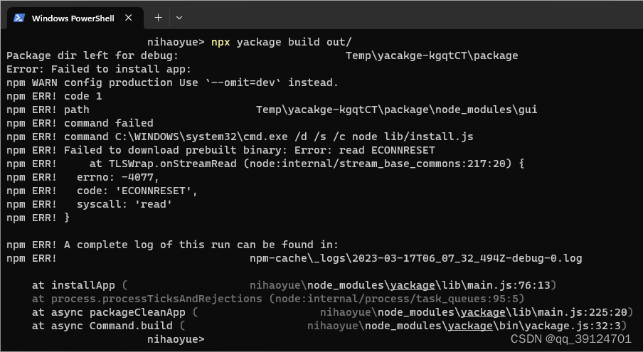Click the "Error: Failed to install app:" line
The image size is (643, 352).
pyautogui.click(x=99, y=69)
